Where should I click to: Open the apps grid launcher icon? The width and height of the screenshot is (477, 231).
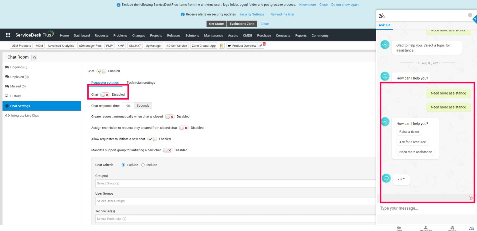coord(8,35)
